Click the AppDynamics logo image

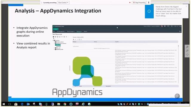pos(78,77)
